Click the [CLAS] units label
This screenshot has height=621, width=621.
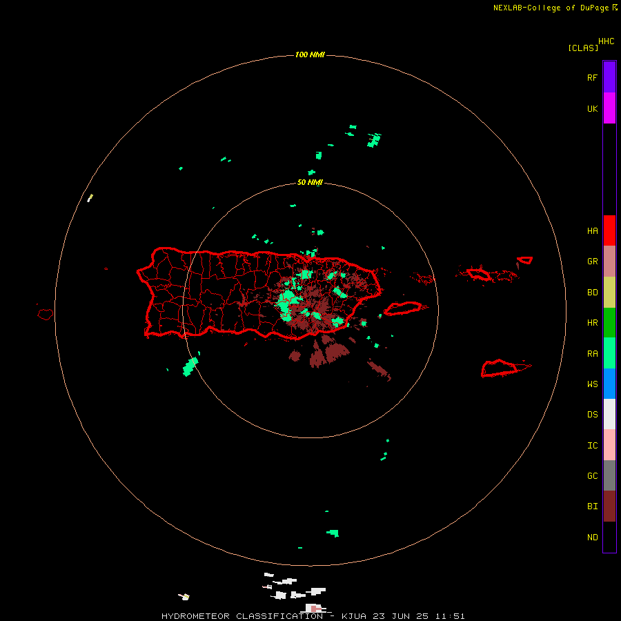coord(583,48)
